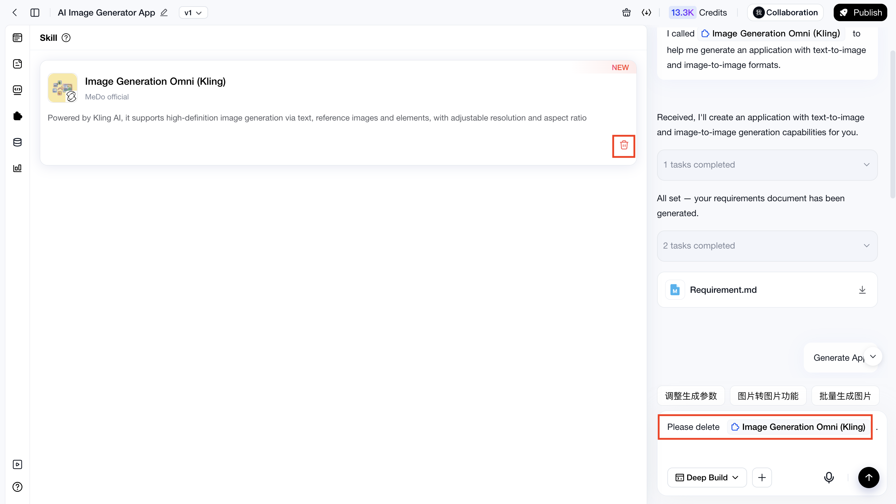896x504 pixels.
Task: Click the microphone voice input icon
Action: click(x=829, y=478)
